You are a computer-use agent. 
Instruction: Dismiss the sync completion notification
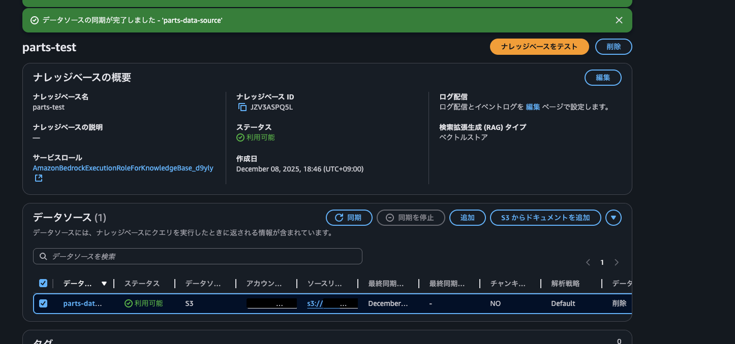coord(619,20)
